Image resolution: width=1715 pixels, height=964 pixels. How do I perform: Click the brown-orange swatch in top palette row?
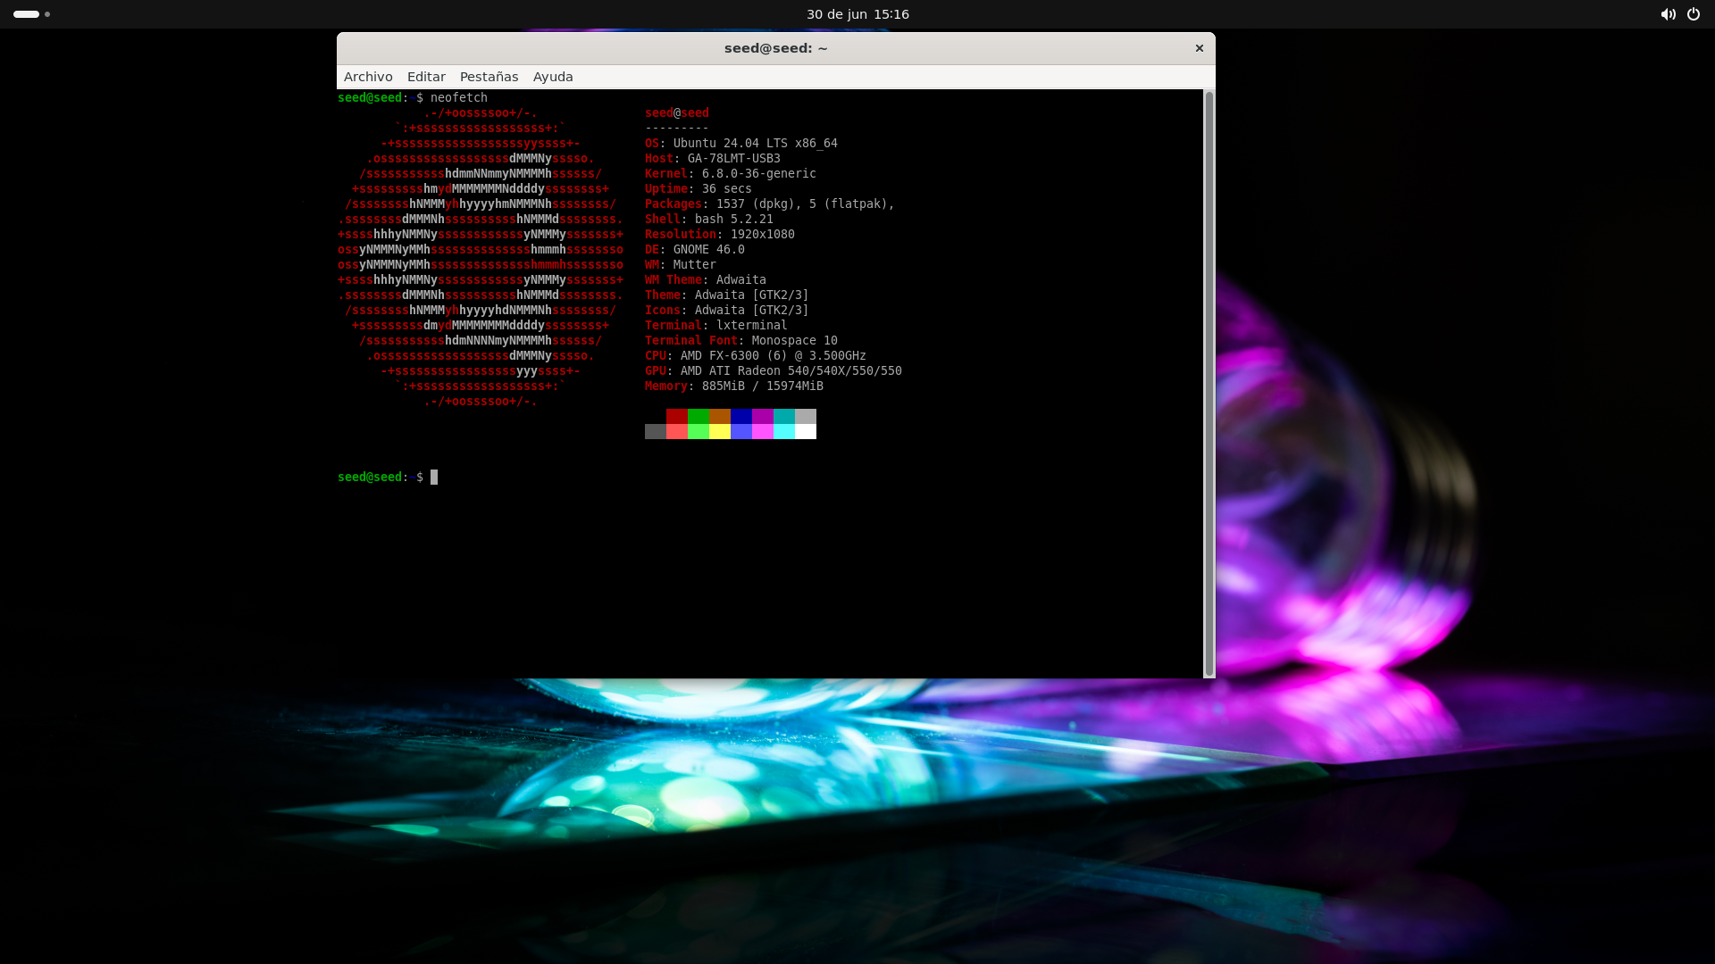pos(720,416)
